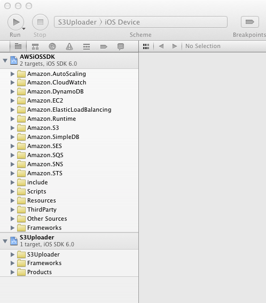Open the Run options dropdown arrow
The height and width of the screenshot is (303, 266).
[x=24, y=29]
